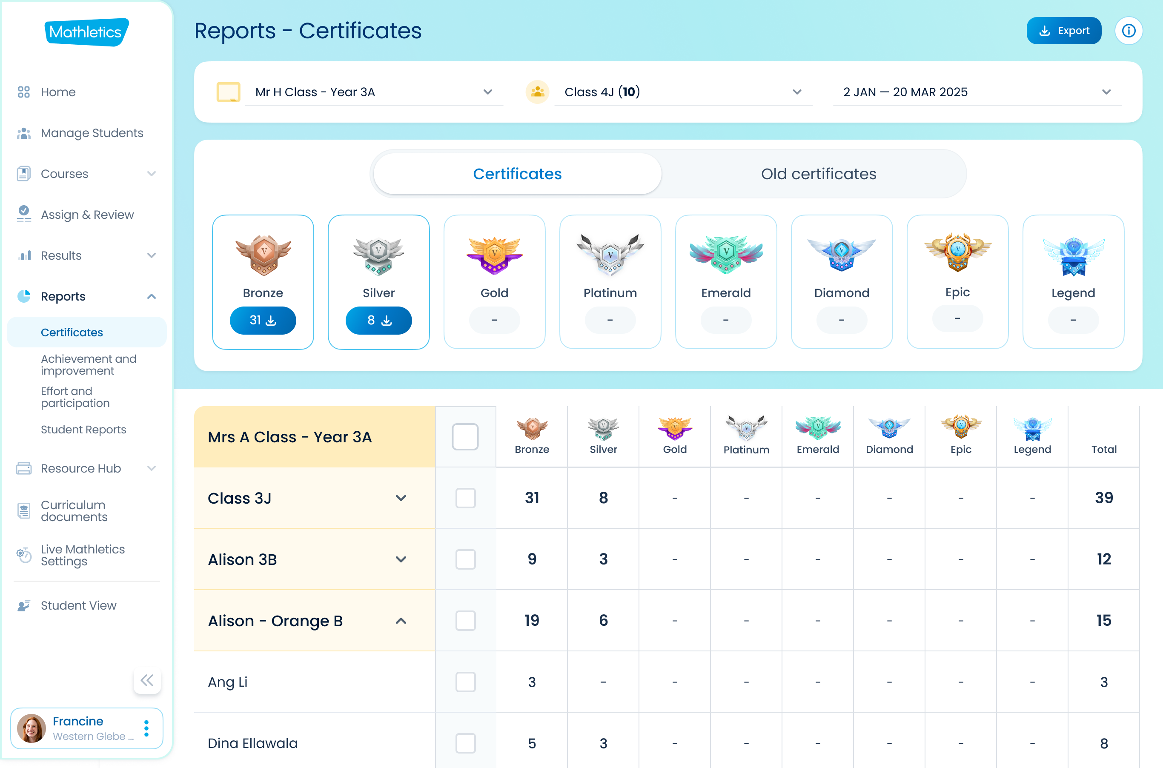Click Class 3J total value 39
This screenshot has height=768, width=1163.
tap(1104, 498)
